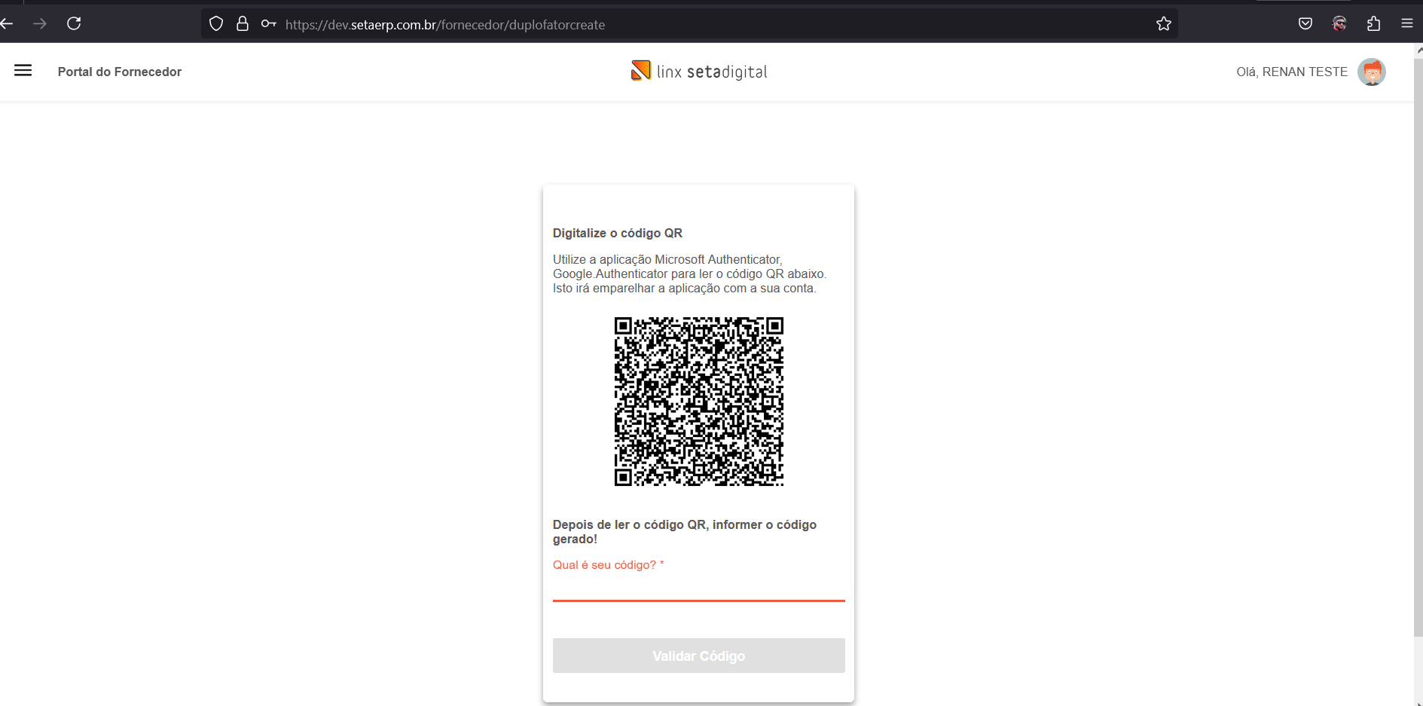Click the Portal do Fornecedor title
The height and width of the screenshot is (706, 1423).
click(120, 72)
